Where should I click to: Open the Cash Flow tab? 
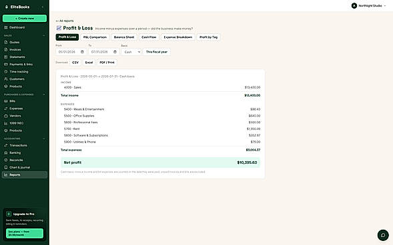coord(149,37)
